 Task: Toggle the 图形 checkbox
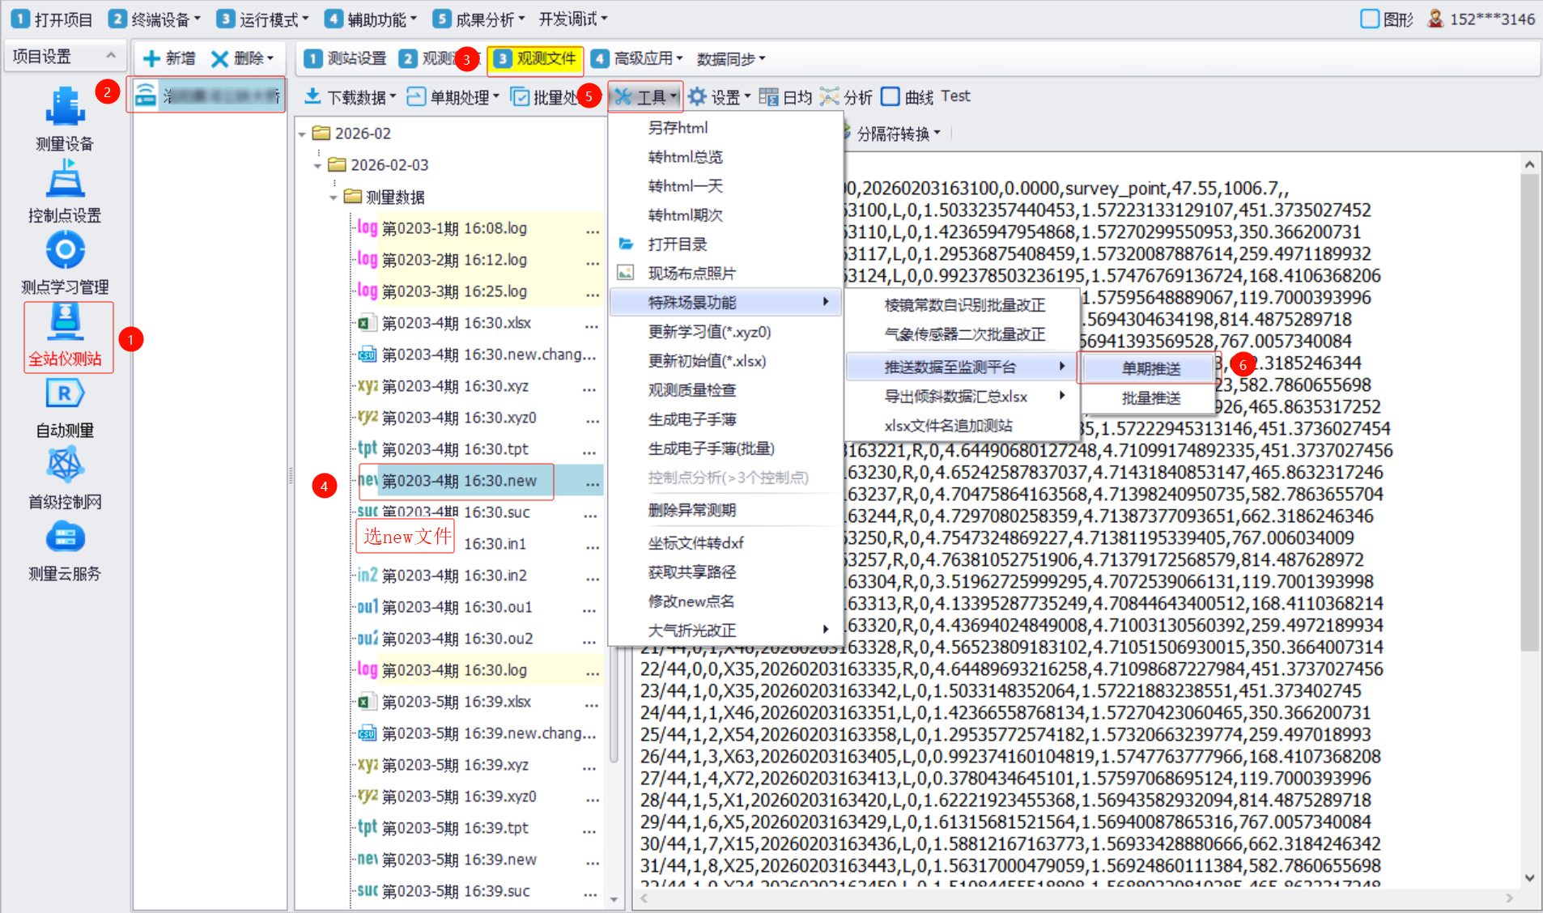pyautogui.click(x=1370, y=19)
